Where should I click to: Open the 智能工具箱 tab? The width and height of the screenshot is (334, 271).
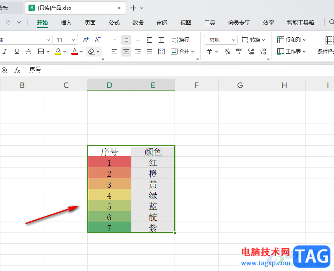pos(300,23)
